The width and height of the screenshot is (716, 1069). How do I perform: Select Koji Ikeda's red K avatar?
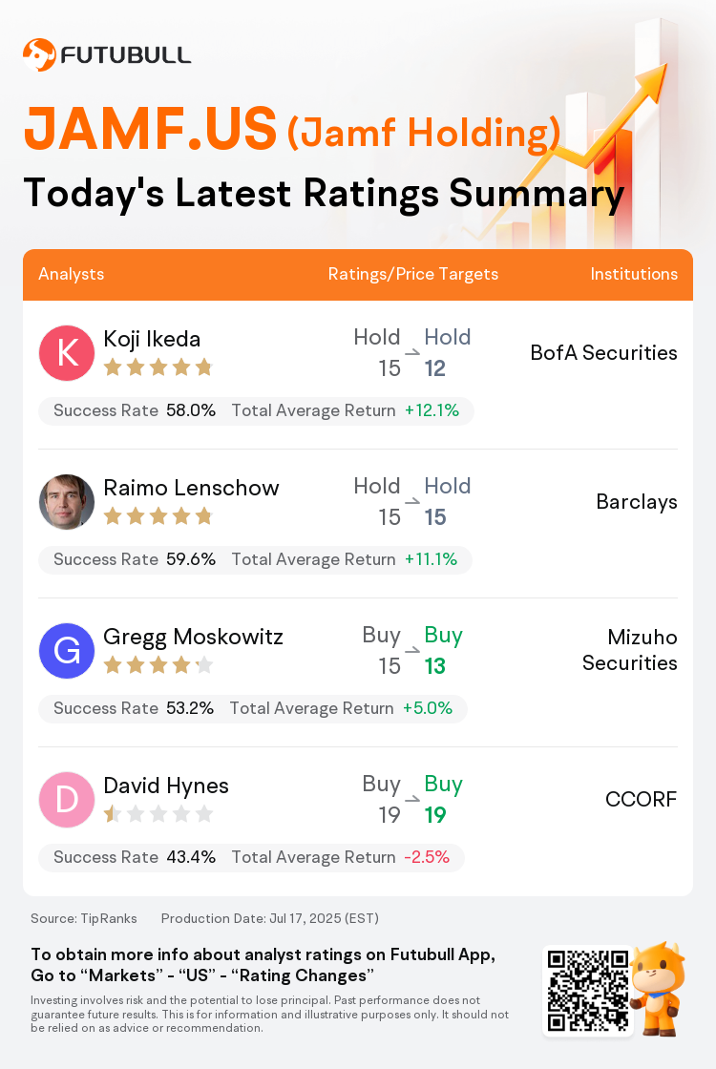(x=67, y=352)
